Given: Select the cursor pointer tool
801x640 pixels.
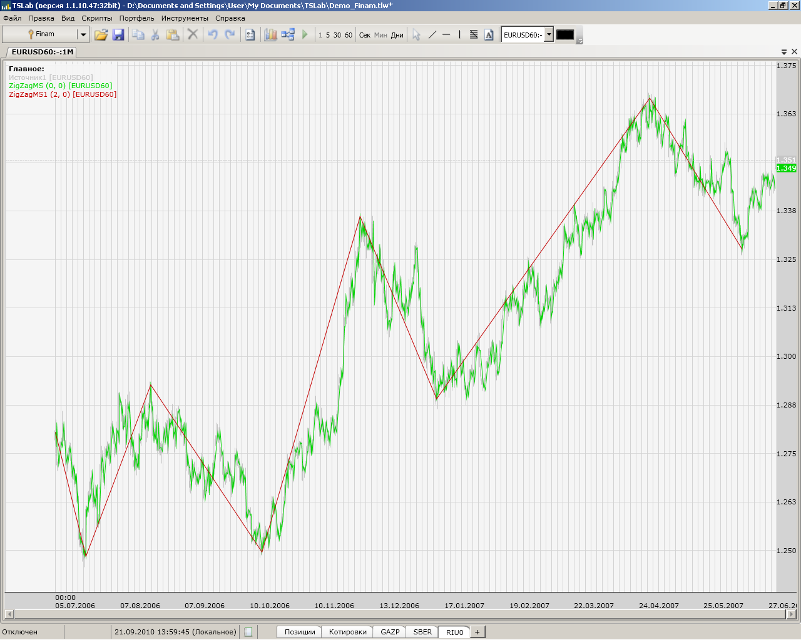Looking at the screenshot, I should pos(416,35).
